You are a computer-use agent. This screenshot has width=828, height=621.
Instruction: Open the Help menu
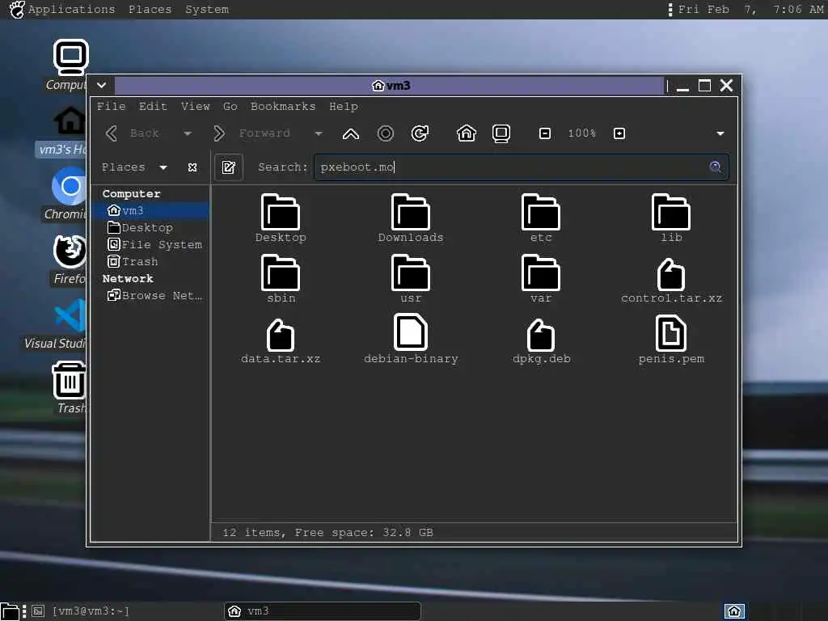tap(344, 106)
